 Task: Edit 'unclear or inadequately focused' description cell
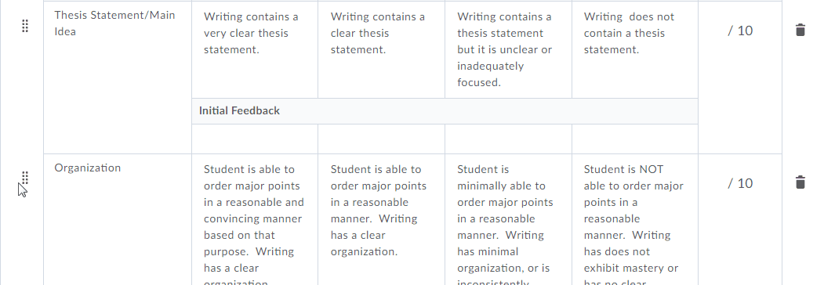point(508,49)
